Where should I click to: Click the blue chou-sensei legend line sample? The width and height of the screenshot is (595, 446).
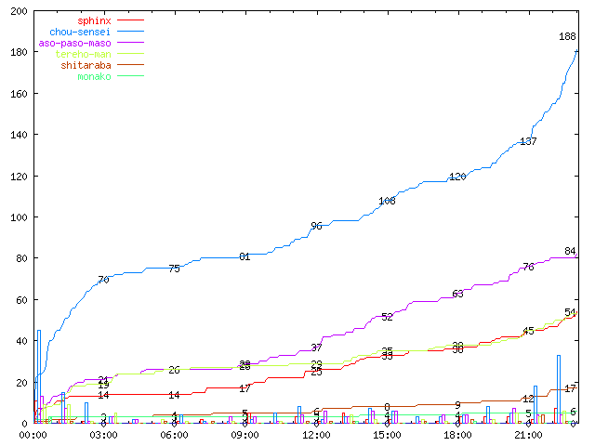pos(130,32)
